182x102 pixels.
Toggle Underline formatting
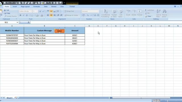coord(27,15)
